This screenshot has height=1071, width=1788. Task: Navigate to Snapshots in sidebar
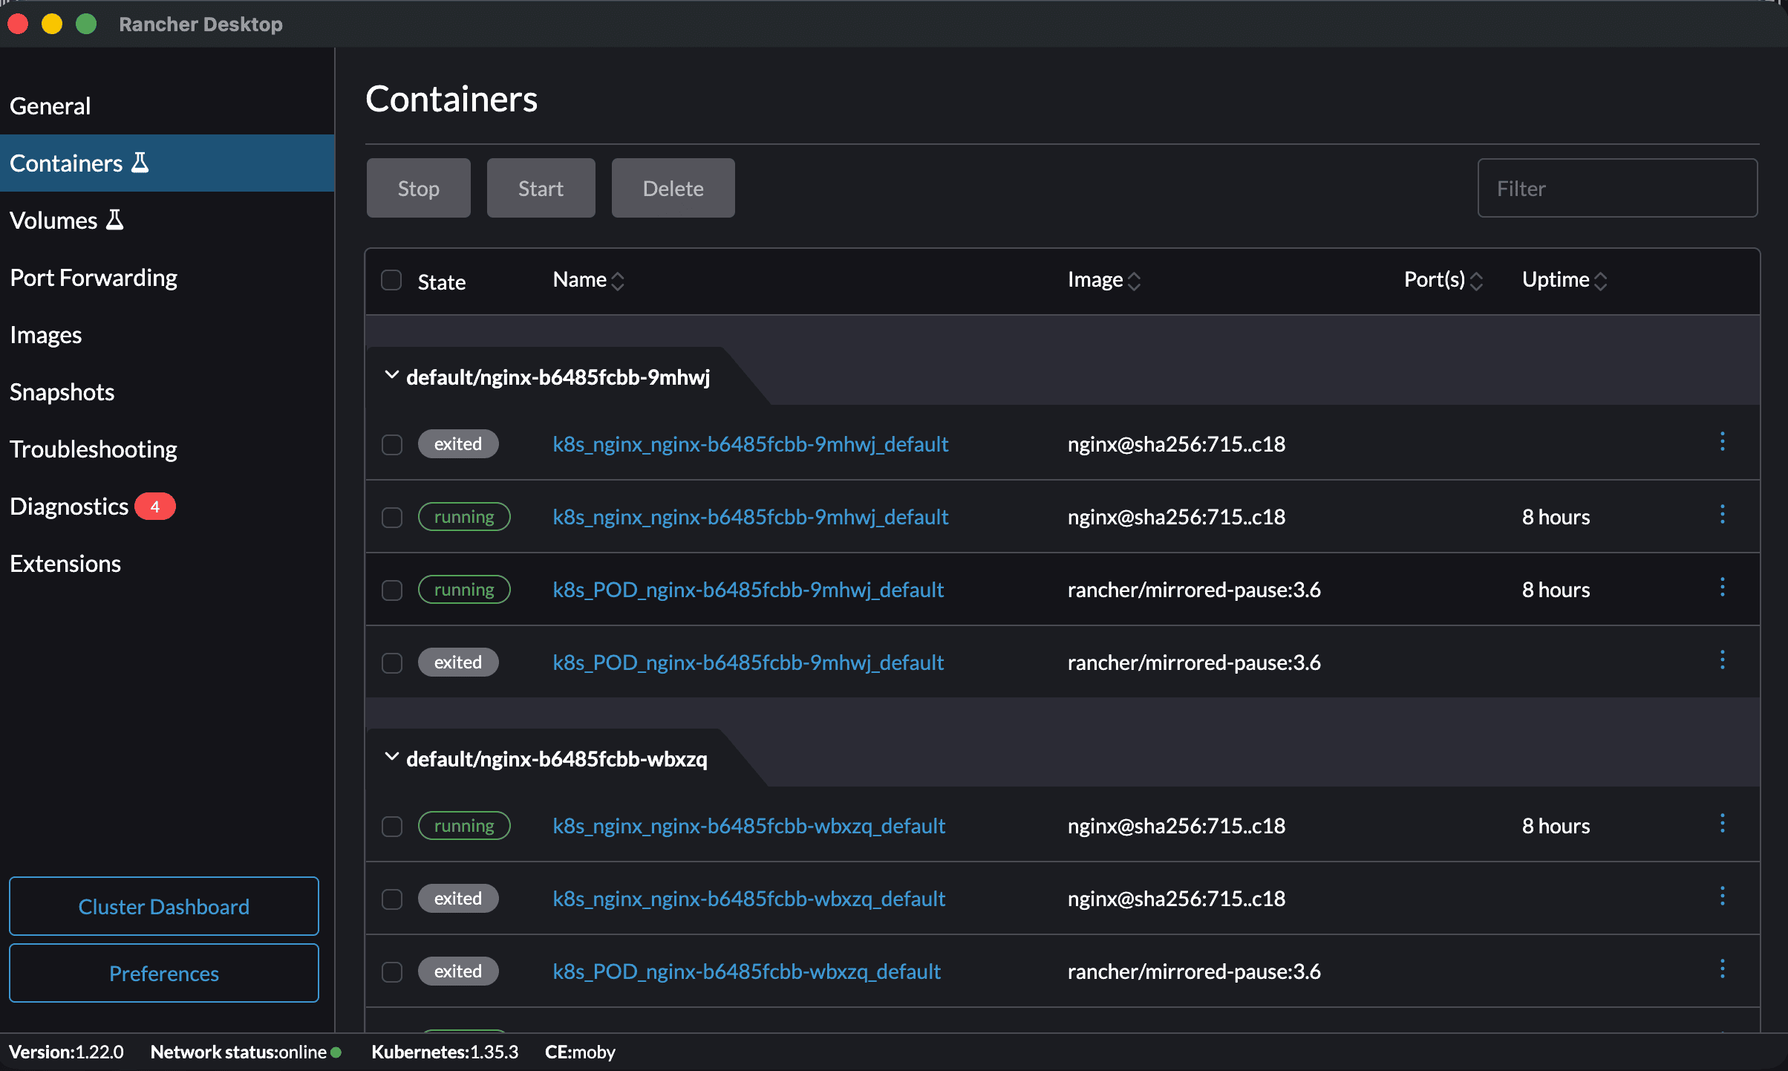pos(62,391)
